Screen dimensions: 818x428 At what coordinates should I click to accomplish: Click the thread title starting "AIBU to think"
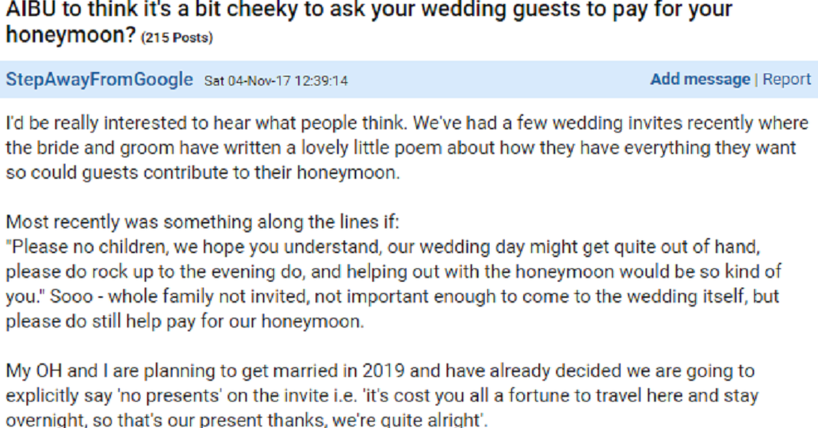[368, 11]
